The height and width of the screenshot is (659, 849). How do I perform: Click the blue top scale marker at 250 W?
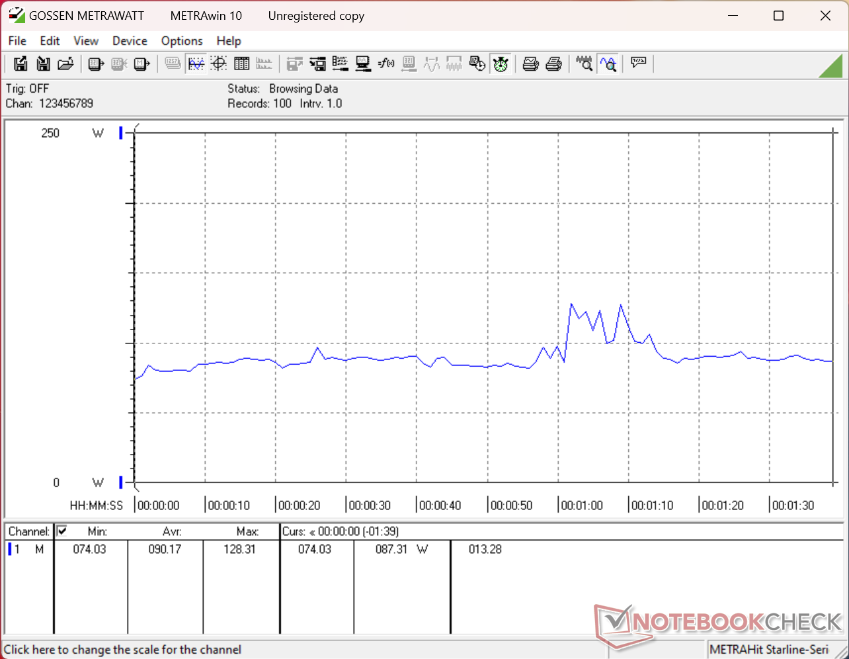tap(121, 133)
